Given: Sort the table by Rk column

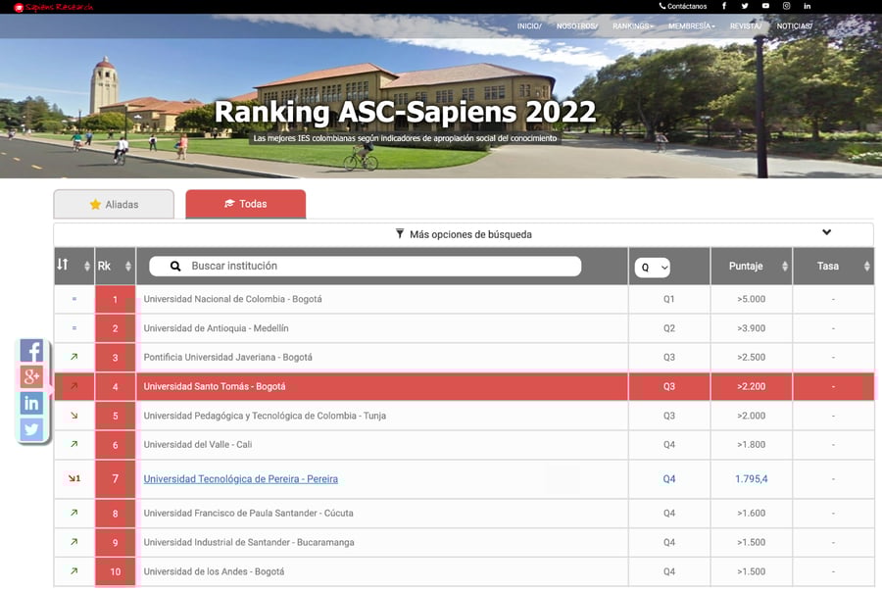Looking at the screenshot, I should point(115,266).
